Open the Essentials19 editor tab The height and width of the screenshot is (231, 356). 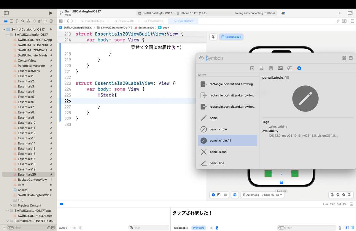(153, 21)
